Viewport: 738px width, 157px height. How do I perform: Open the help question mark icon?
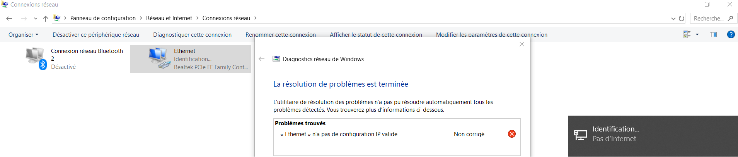tap(731, 34)
